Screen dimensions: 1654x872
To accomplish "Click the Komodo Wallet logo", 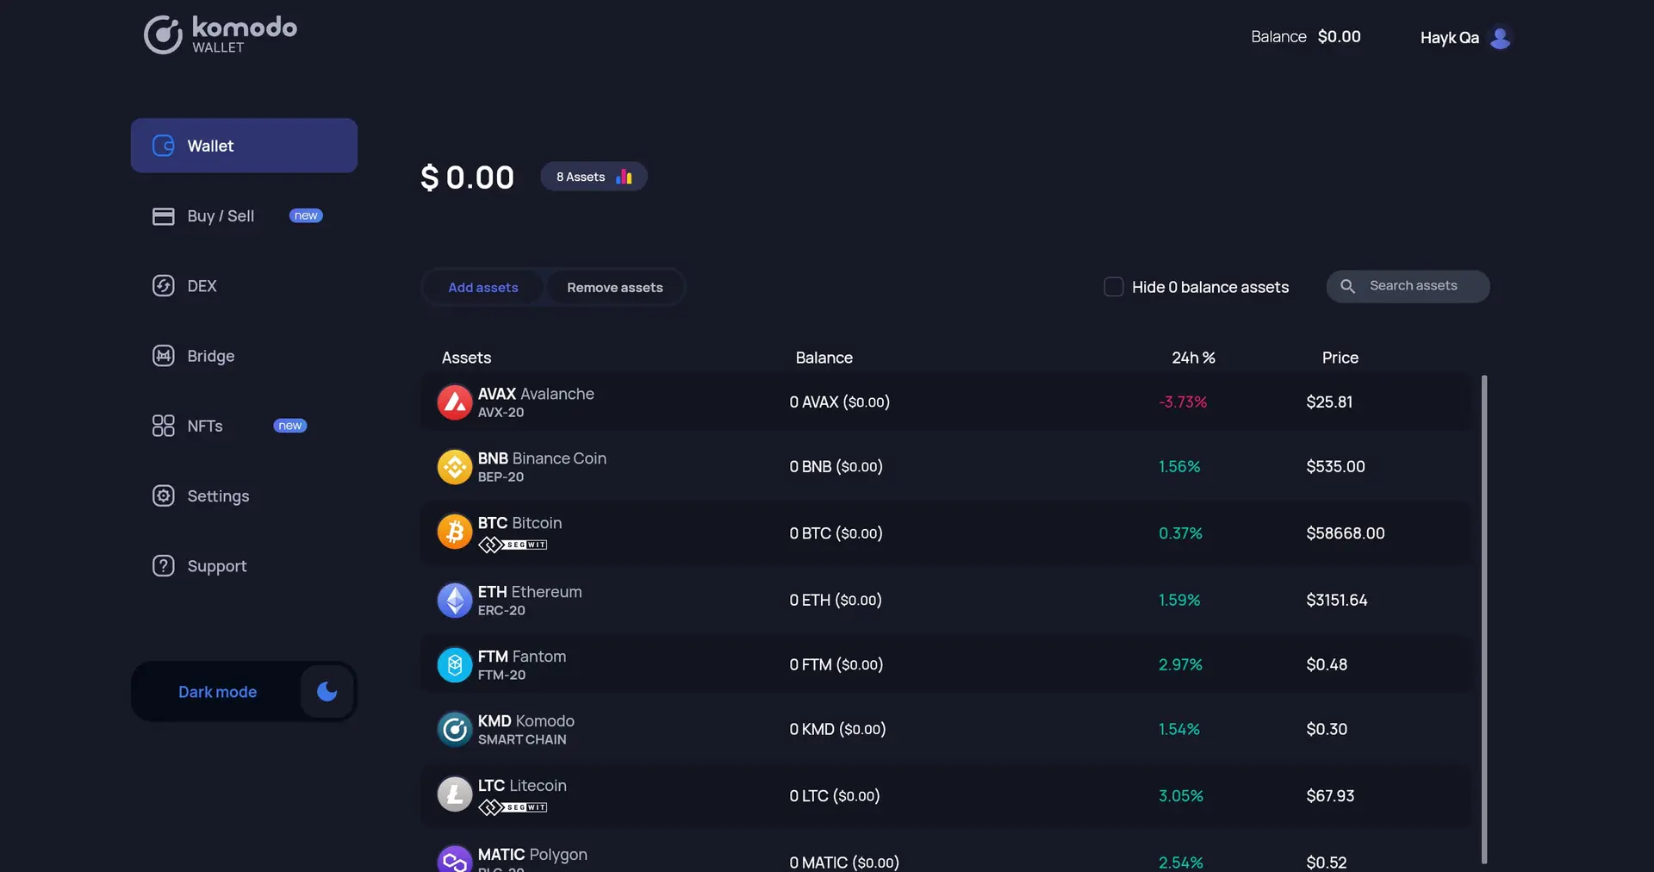I will [x=219, y=34].
